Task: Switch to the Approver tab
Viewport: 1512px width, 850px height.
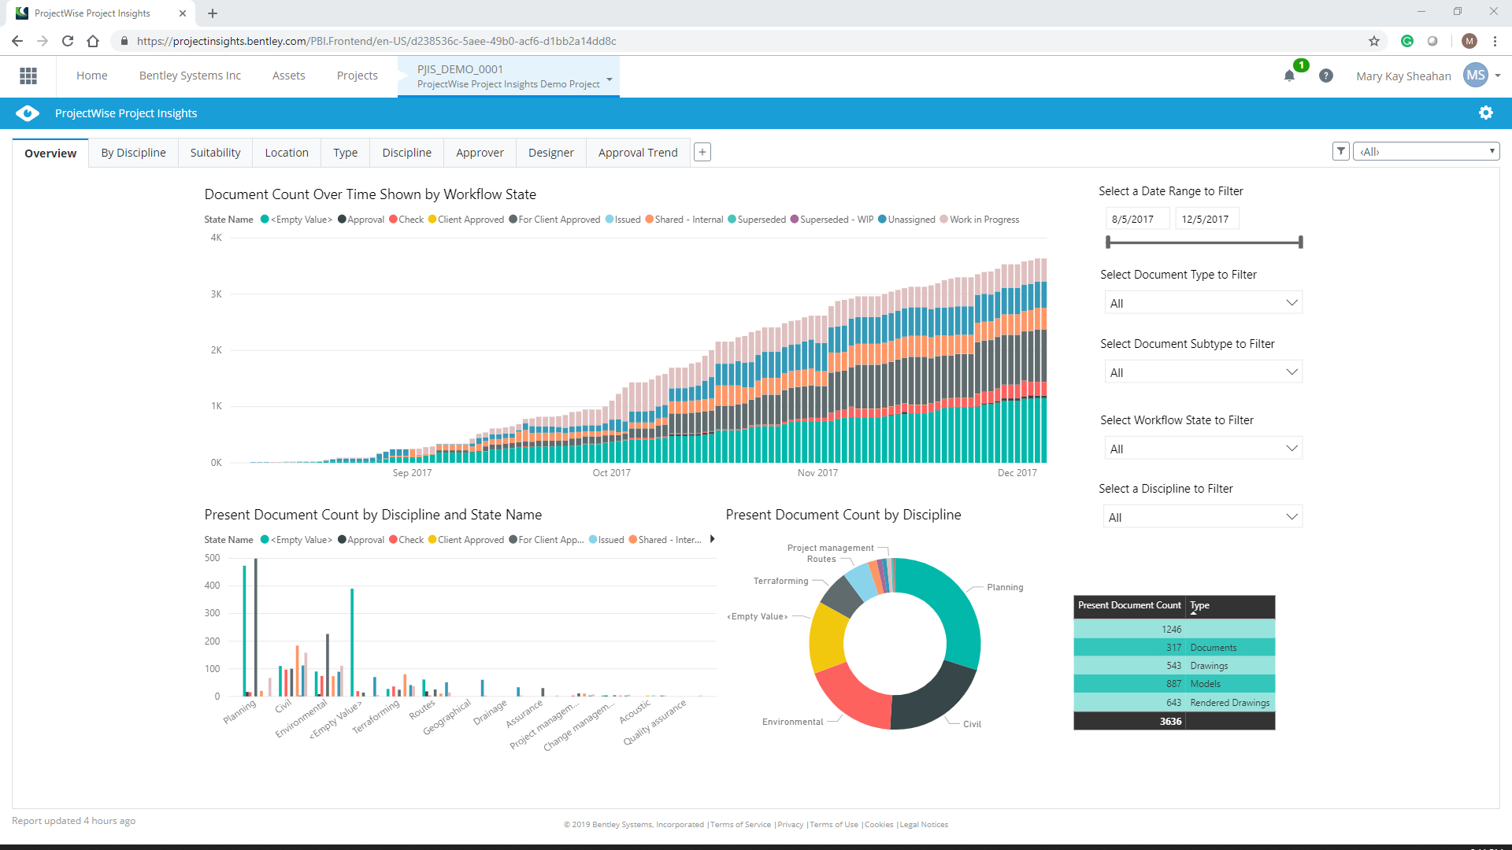Action: click(x=480, y=153)
